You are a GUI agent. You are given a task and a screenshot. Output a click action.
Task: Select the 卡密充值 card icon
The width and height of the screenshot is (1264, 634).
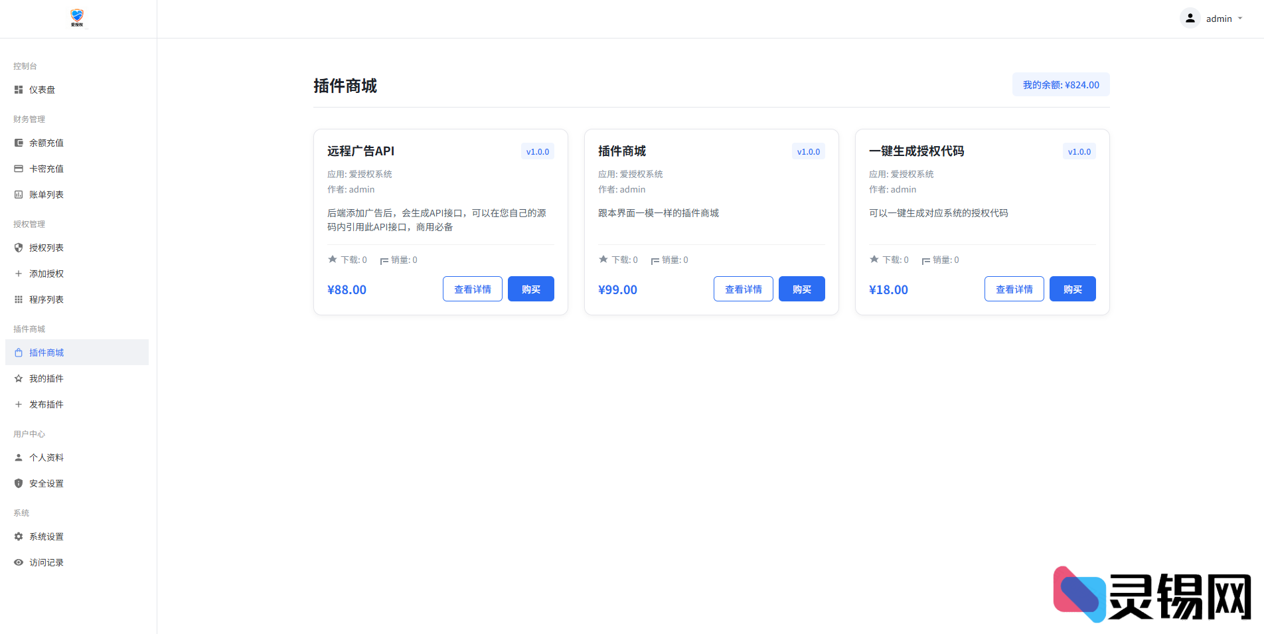coord(18,168)
